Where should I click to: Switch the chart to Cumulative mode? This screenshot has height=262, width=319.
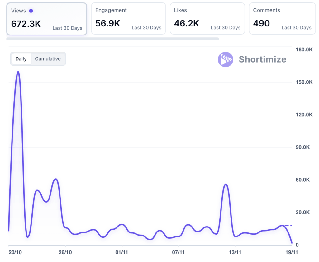[48, 59]
